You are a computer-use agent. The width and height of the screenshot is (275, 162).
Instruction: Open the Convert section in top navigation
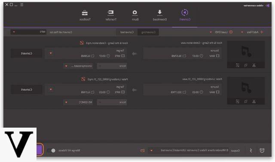coord(185,15)
